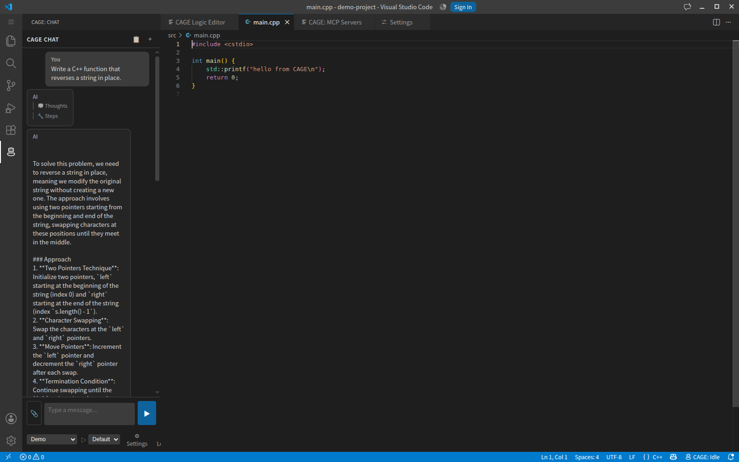Image resolution: width=739 pixels, height=462 pixels.
Task: Click the remote window icon in status bar
Action: 8,457
